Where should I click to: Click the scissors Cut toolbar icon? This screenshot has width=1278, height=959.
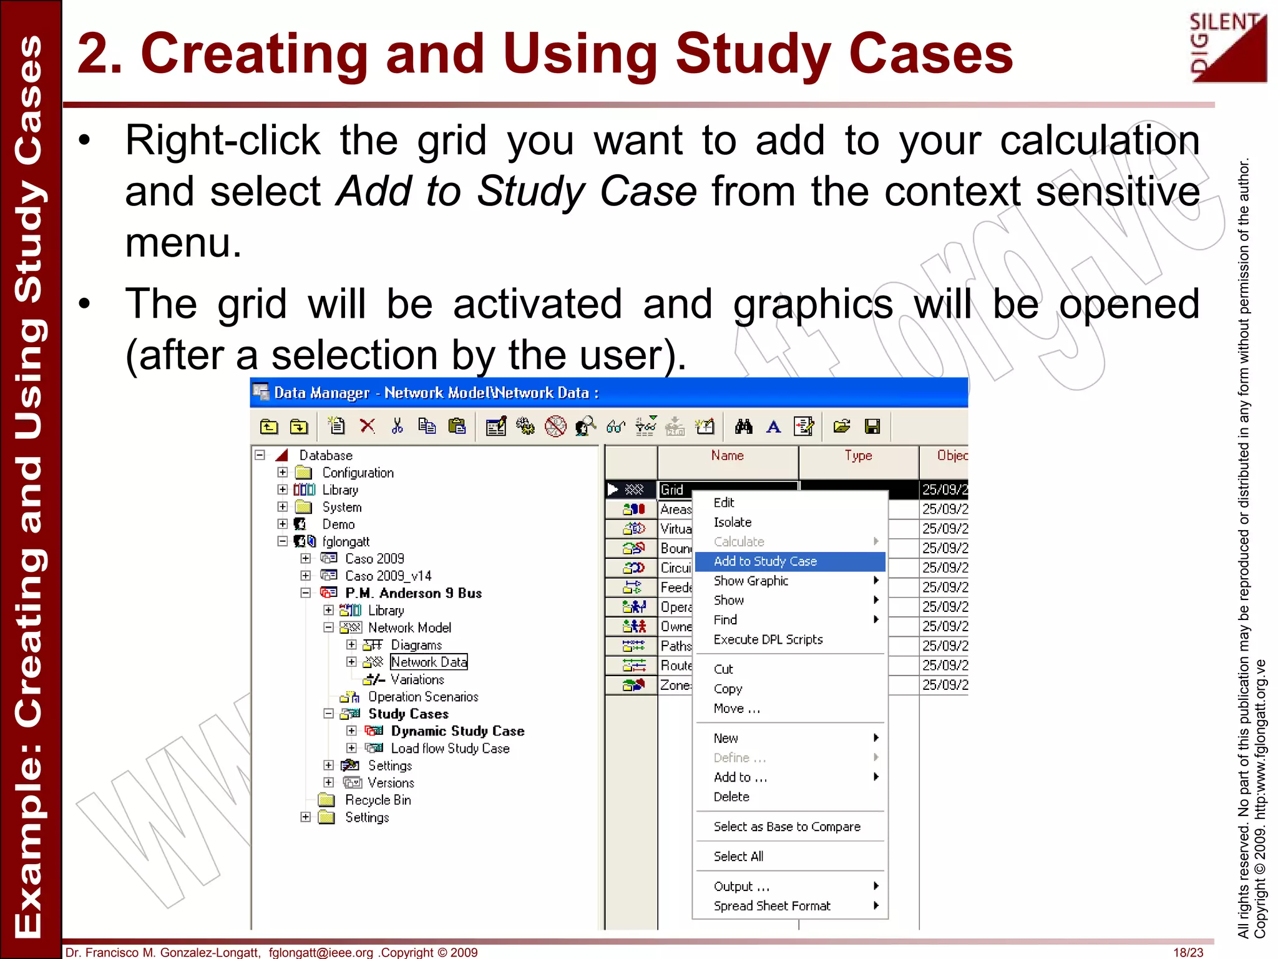(397, 426)
